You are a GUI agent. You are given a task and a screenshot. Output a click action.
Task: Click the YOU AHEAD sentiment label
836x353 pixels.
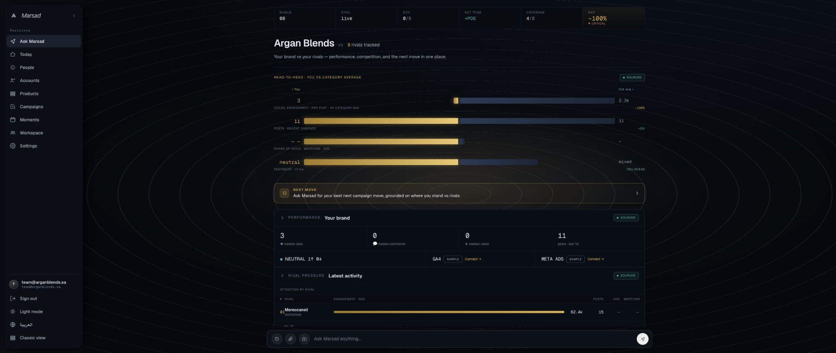(636, 169)
